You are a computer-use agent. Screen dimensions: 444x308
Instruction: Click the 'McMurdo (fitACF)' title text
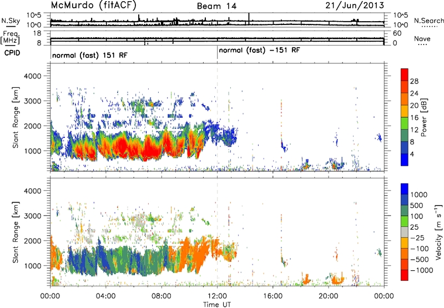click(x=93, y=6)
